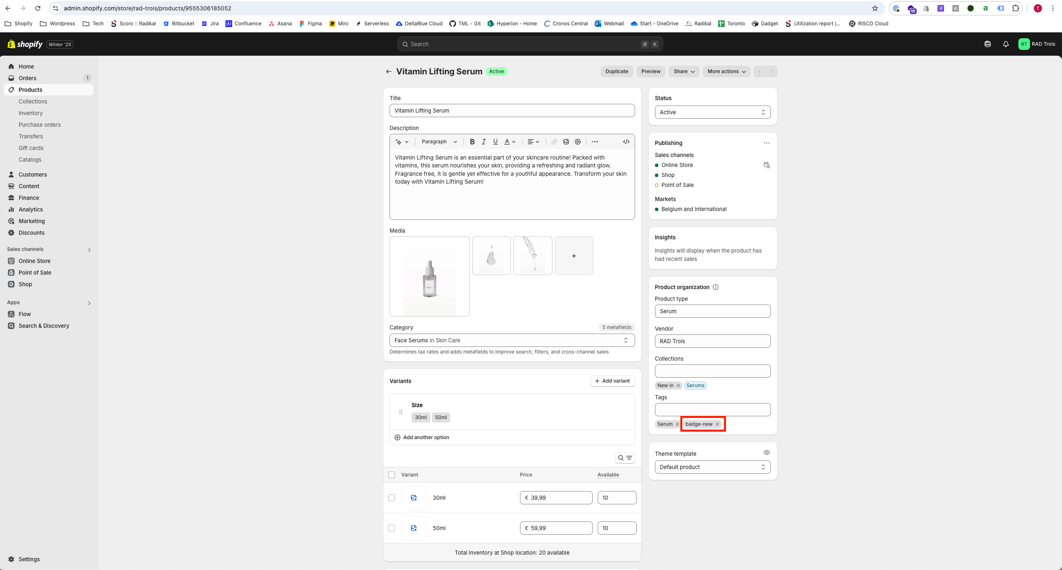Bookmark page with the star icon
This screenshot has height=570, width=1062.
[875, 8]
